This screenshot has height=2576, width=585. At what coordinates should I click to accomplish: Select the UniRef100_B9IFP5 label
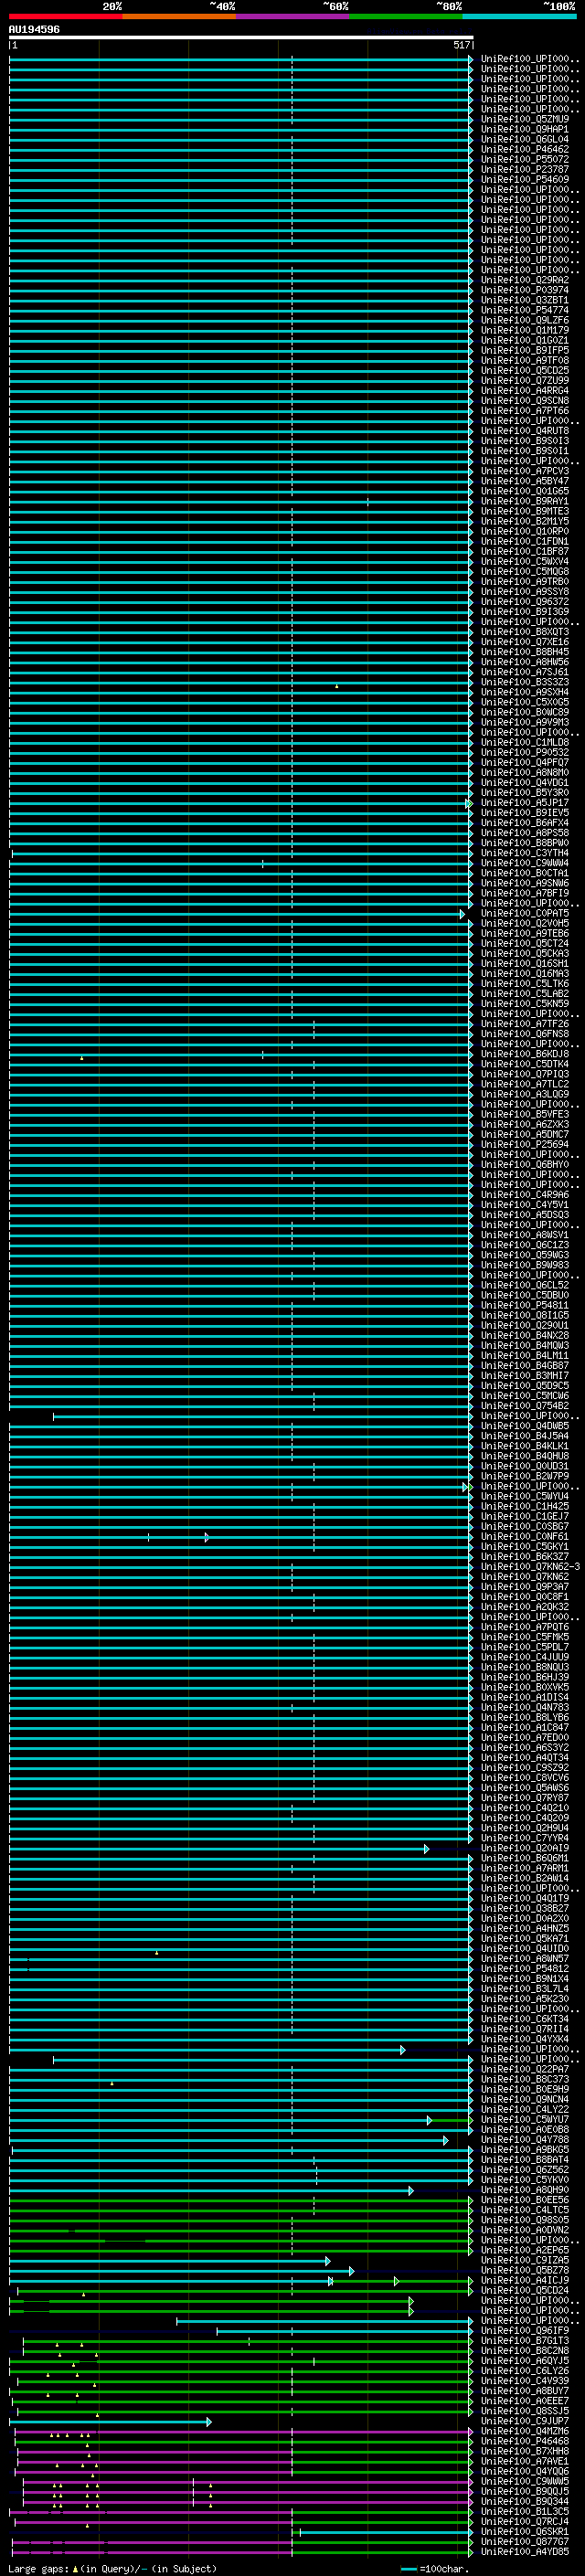click(x=525, y=350)
